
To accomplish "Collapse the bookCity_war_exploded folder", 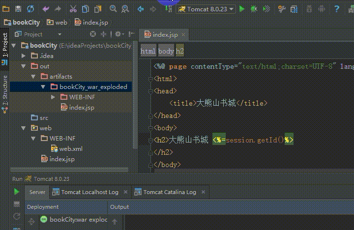I will [x=43, y=87].
